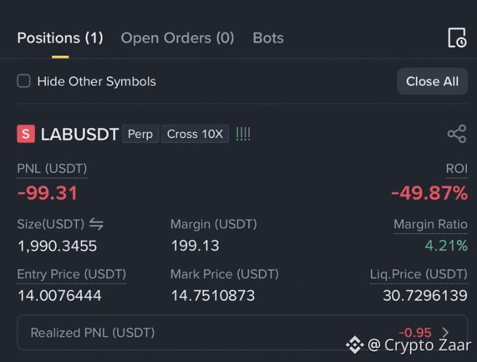Open the LABUSDT symbol name
The width and height of the screenshot is (477, 362).
(80, 134)
